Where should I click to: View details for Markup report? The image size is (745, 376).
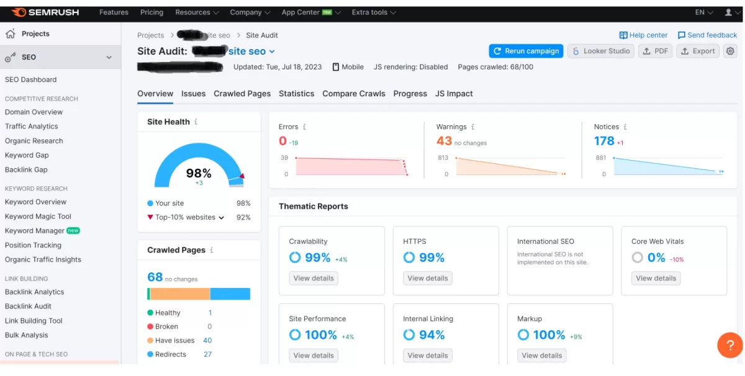click(x=542, y=356)
